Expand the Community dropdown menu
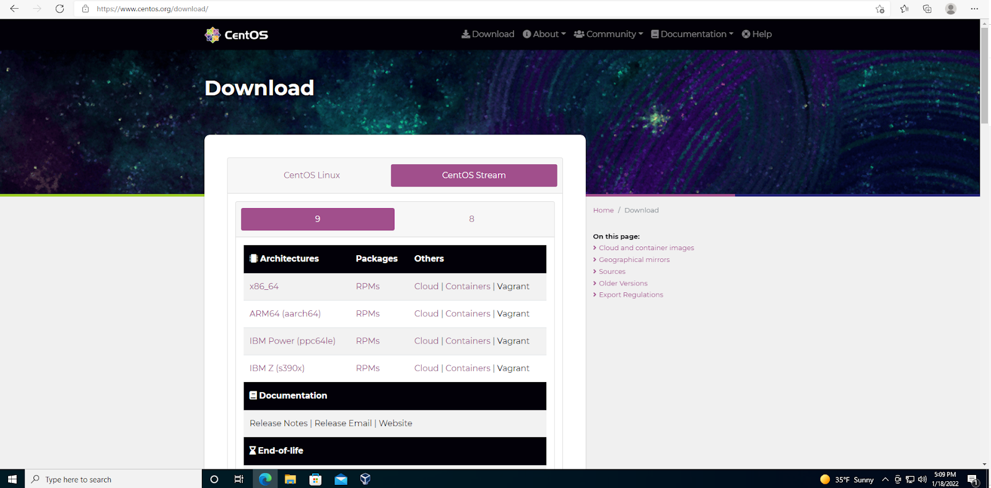Viewport: 991px width, 488px height. coord(609,34)
